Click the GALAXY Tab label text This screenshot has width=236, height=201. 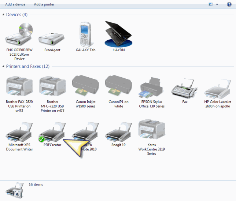click(85, 50)
